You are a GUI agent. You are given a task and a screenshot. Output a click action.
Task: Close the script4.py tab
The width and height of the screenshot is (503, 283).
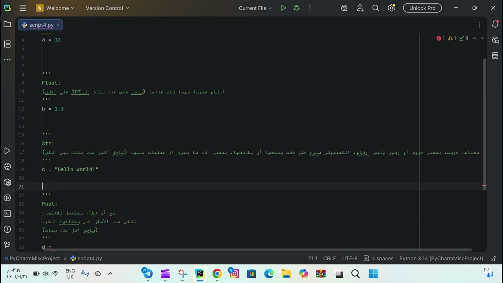point(58,25)
